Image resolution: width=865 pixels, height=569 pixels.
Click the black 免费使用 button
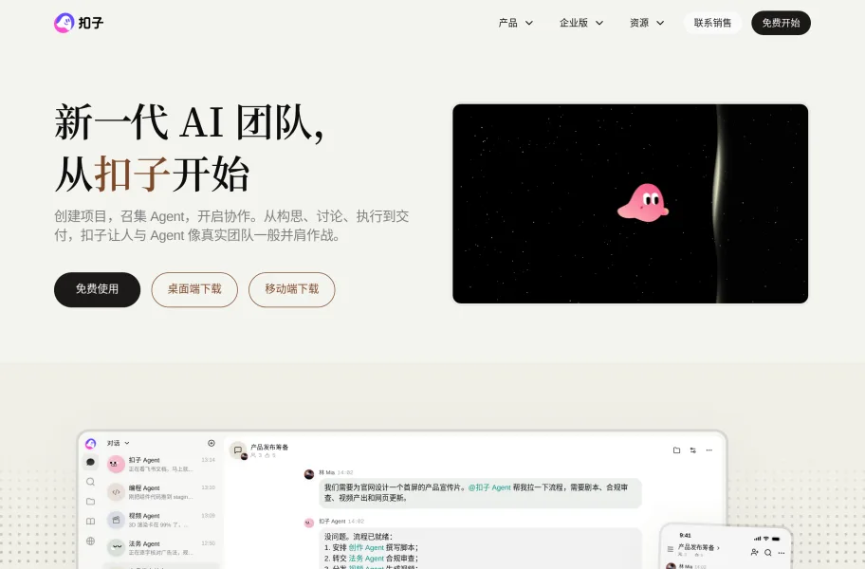click(x=97, y=289)
